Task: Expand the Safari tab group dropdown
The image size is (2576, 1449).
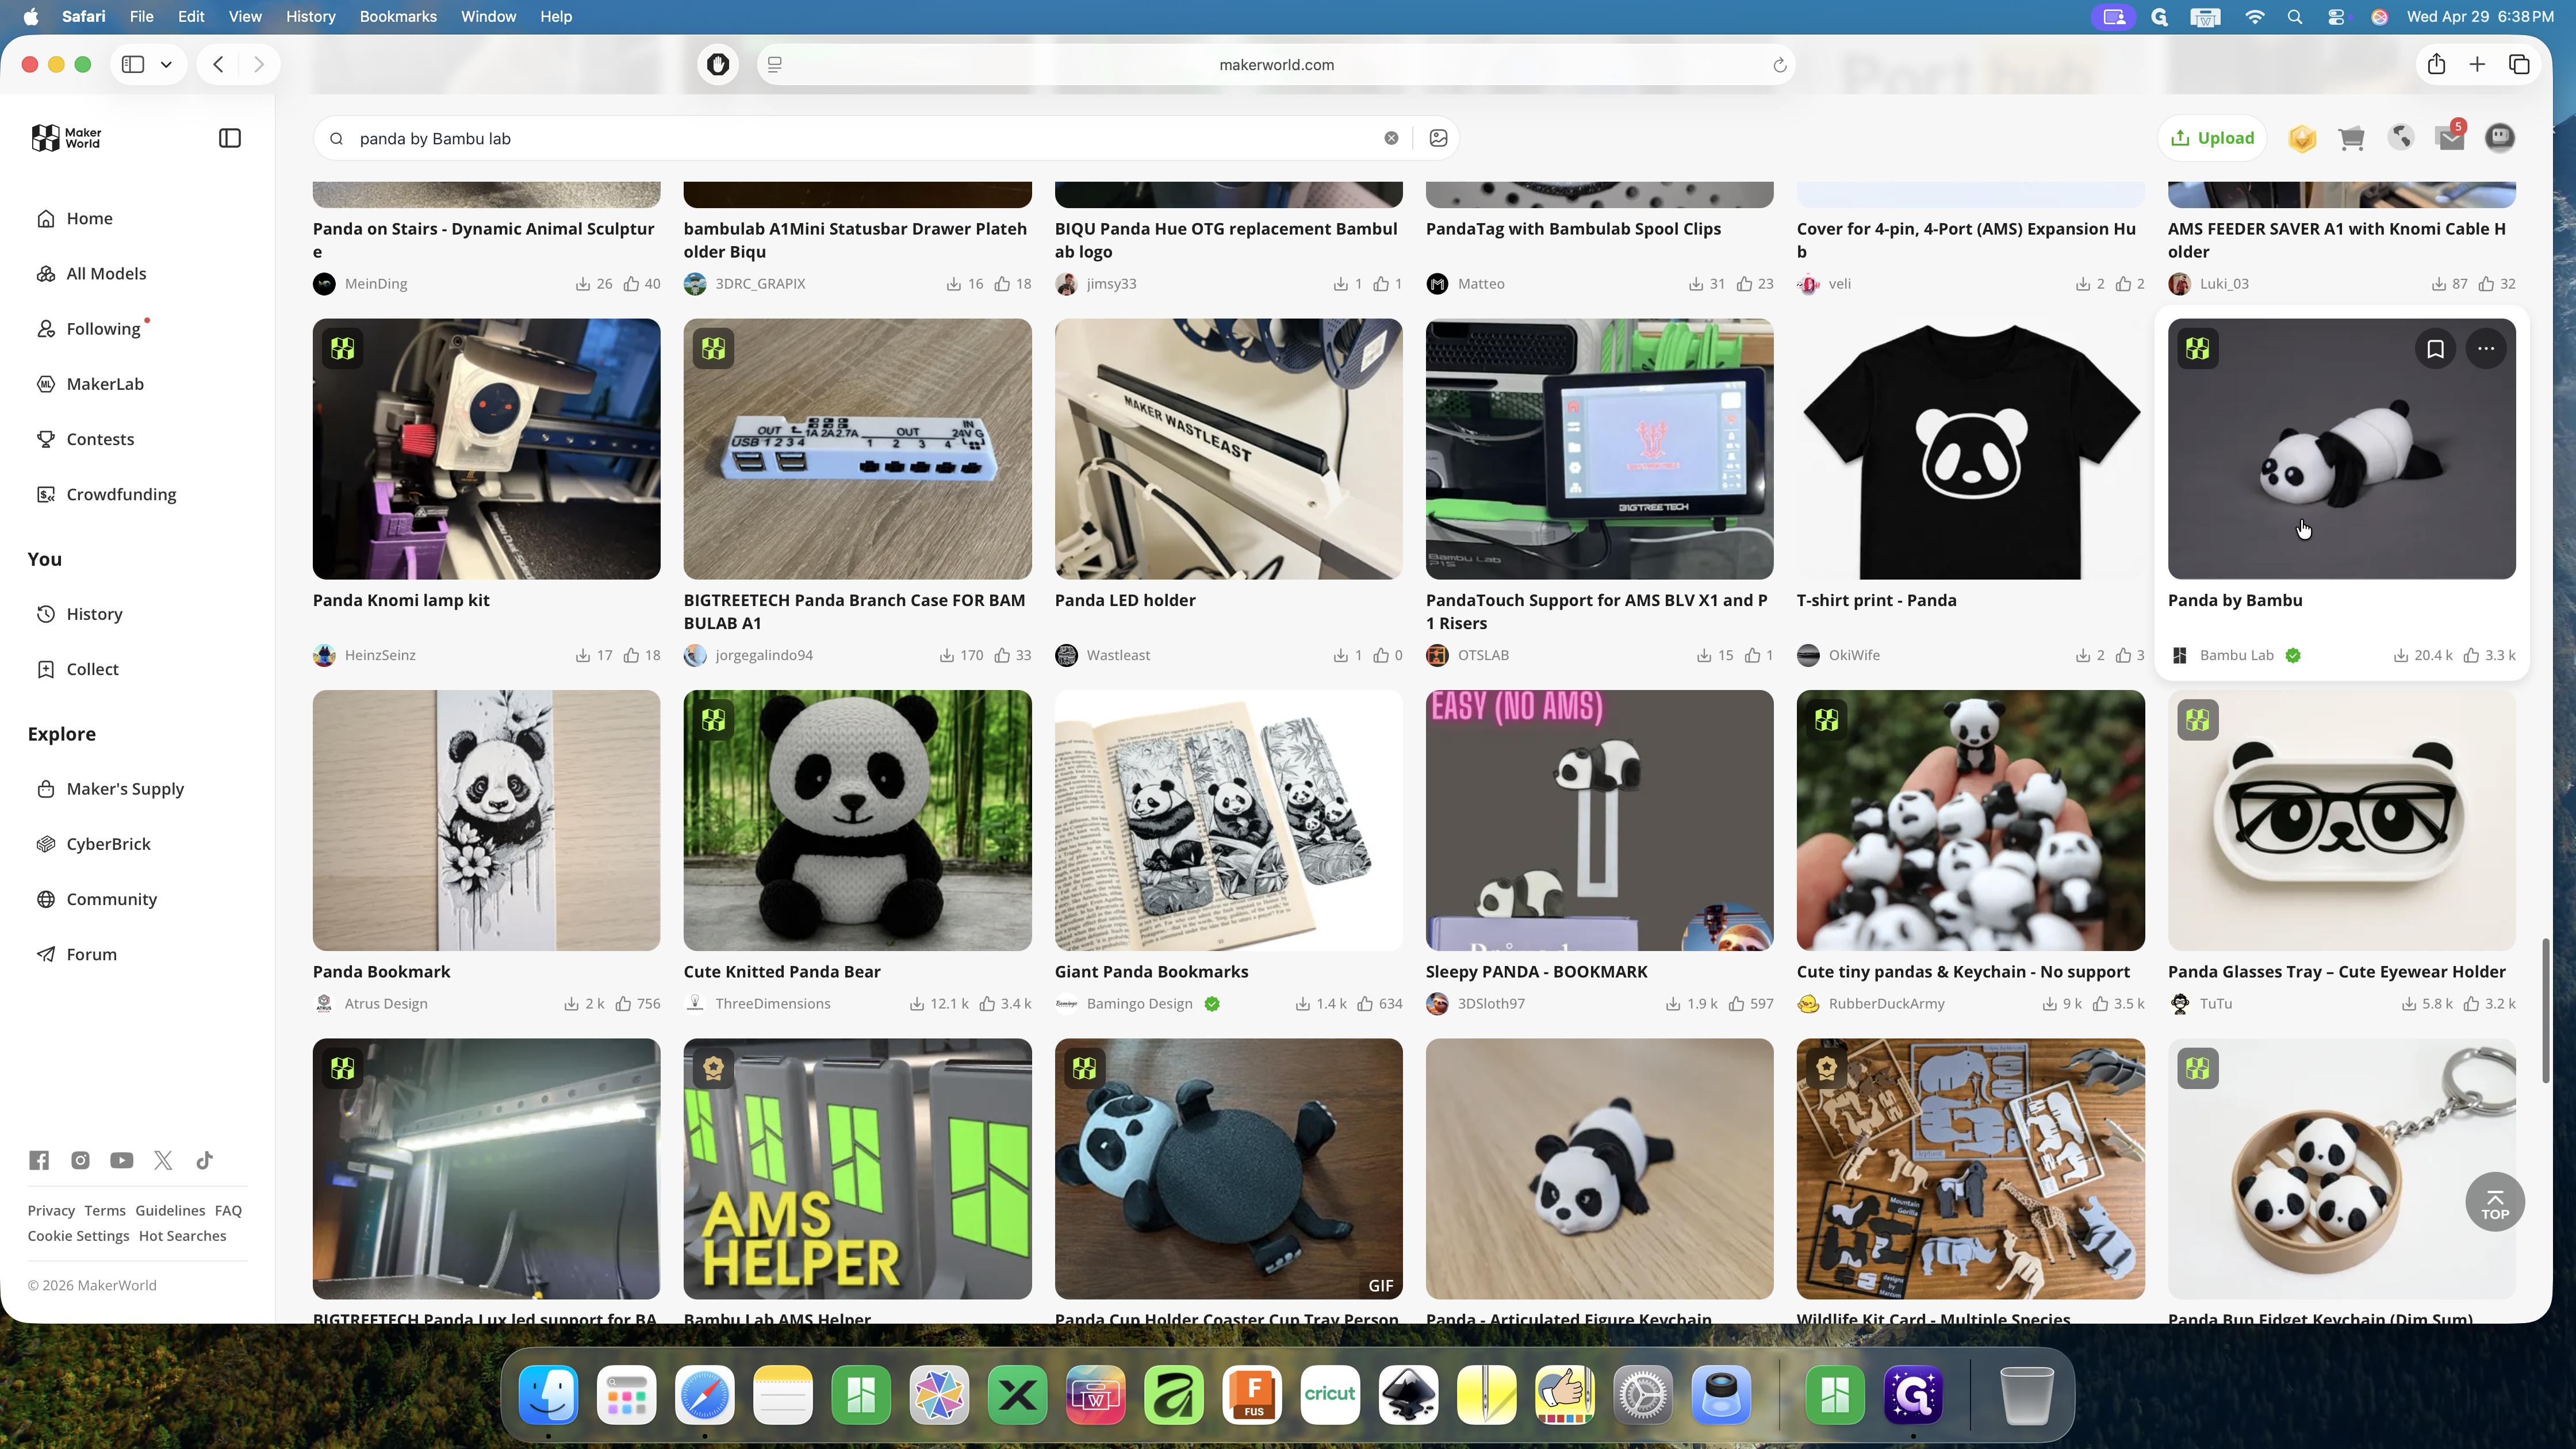Action: 166,64
